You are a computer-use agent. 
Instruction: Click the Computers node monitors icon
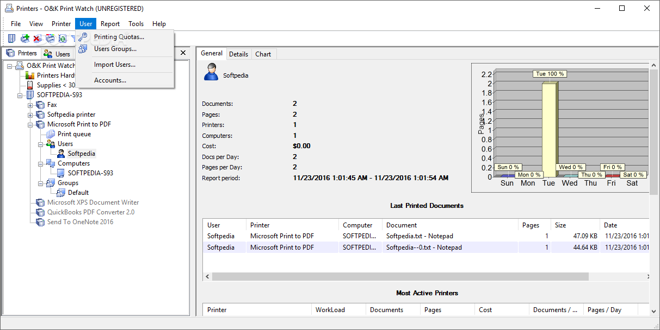[51, 163]
